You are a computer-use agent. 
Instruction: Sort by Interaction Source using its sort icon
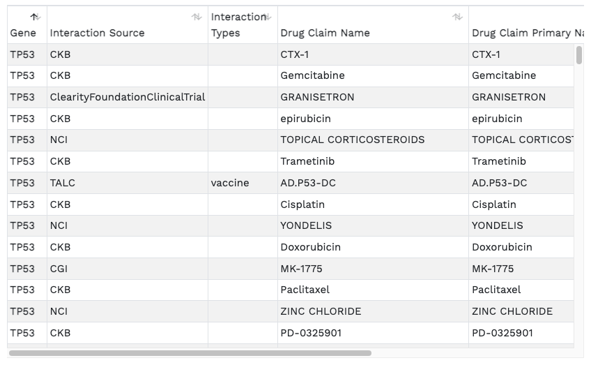[197, 17]
